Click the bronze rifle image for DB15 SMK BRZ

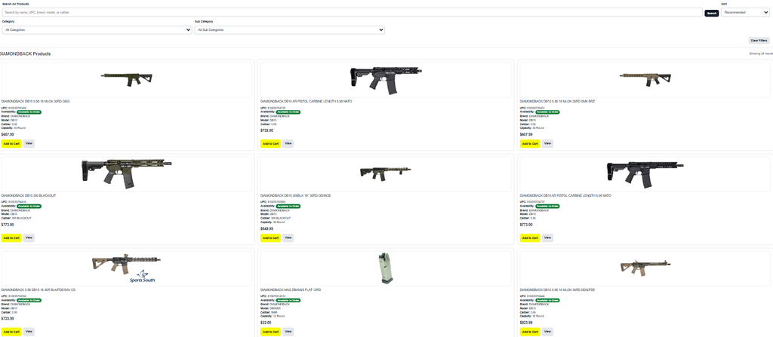click(x=645, y=79)
